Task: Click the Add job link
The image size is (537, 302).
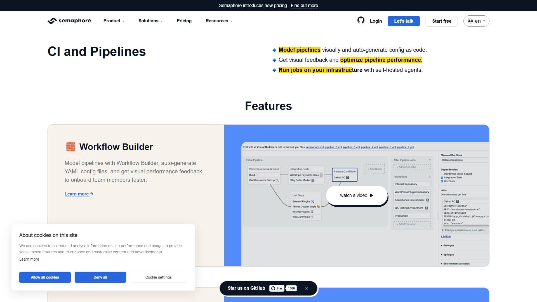Action: pyautogui.click(x=446, y=237)
